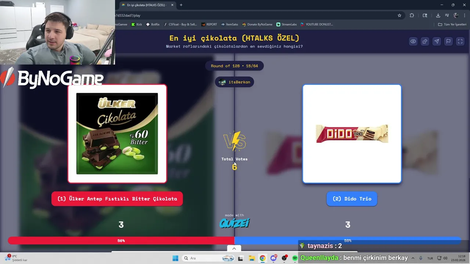Open the BotRix bookmark
Image resolution: width=470 pixels, height=264 pixels.
(153, 24)
